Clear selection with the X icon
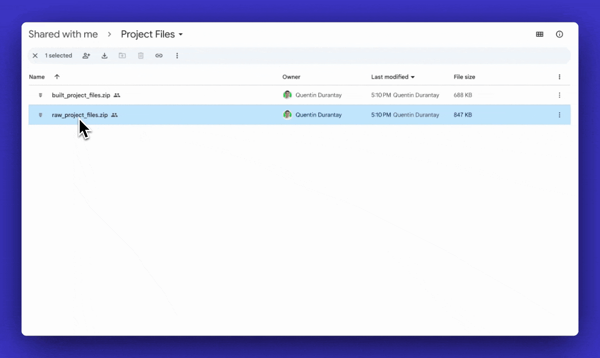The image size is (600, 358). [35, 56]
